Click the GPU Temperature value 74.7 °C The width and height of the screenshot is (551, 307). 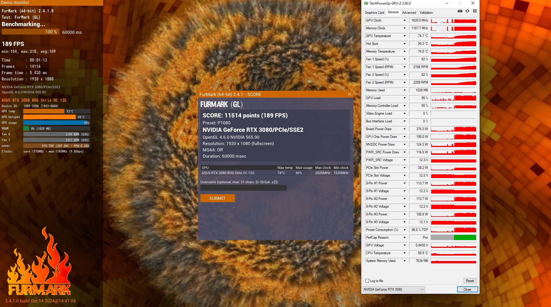[419, 36]
